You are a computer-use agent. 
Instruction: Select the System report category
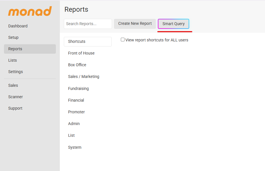point(75,147)
